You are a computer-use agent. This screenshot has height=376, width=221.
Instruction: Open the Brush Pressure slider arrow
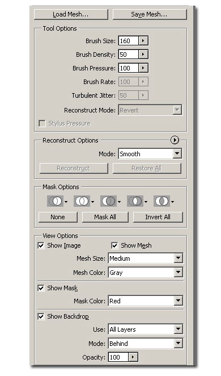pos(143,68)
